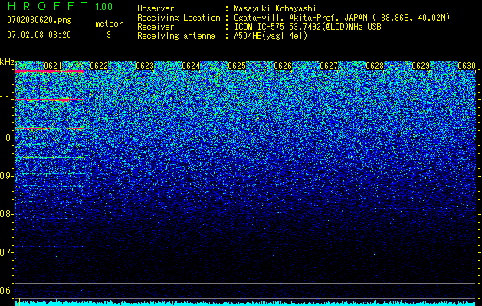This screenshot has width=482, height=306.
Task: Click the Receiving Location value Ogata-vill. Akita-Pref.
Action: (342, 18)
